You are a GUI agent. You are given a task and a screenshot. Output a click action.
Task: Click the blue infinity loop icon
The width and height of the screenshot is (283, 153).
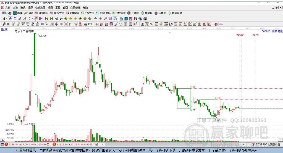tap(221, 24)
